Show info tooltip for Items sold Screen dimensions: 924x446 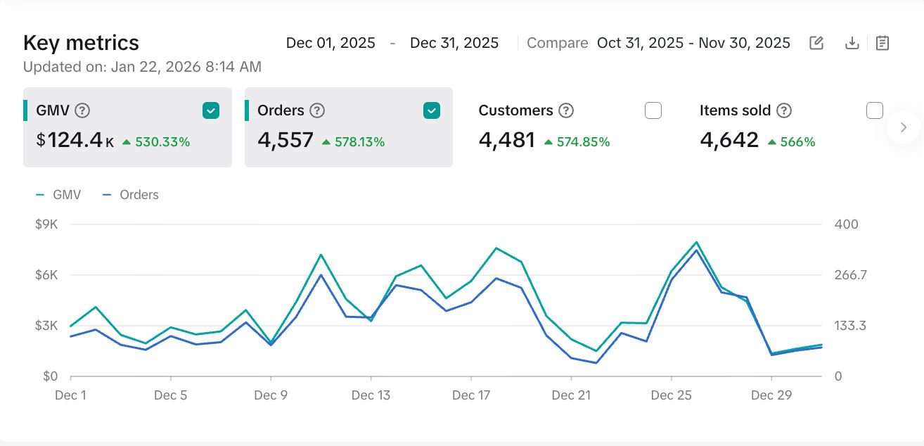coord(784,110)
